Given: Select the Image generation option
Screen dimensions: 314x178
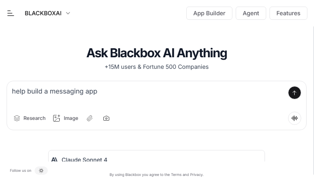Looking at the screenshot, I should [66, 118].
